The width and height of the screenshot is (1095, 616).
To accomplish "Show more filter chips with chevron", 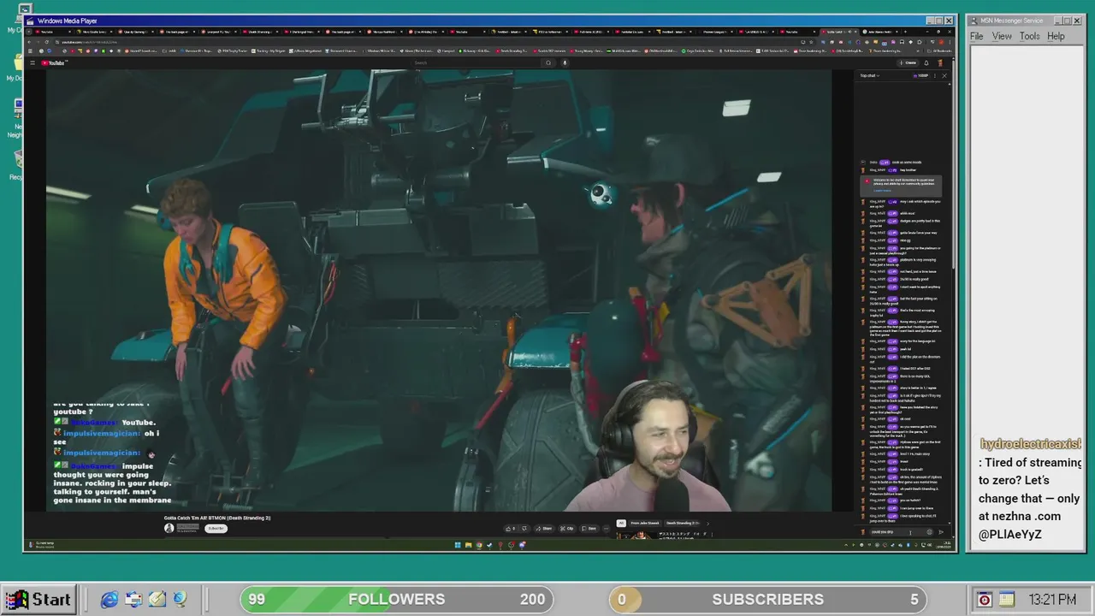I will (x=708, y=523).
